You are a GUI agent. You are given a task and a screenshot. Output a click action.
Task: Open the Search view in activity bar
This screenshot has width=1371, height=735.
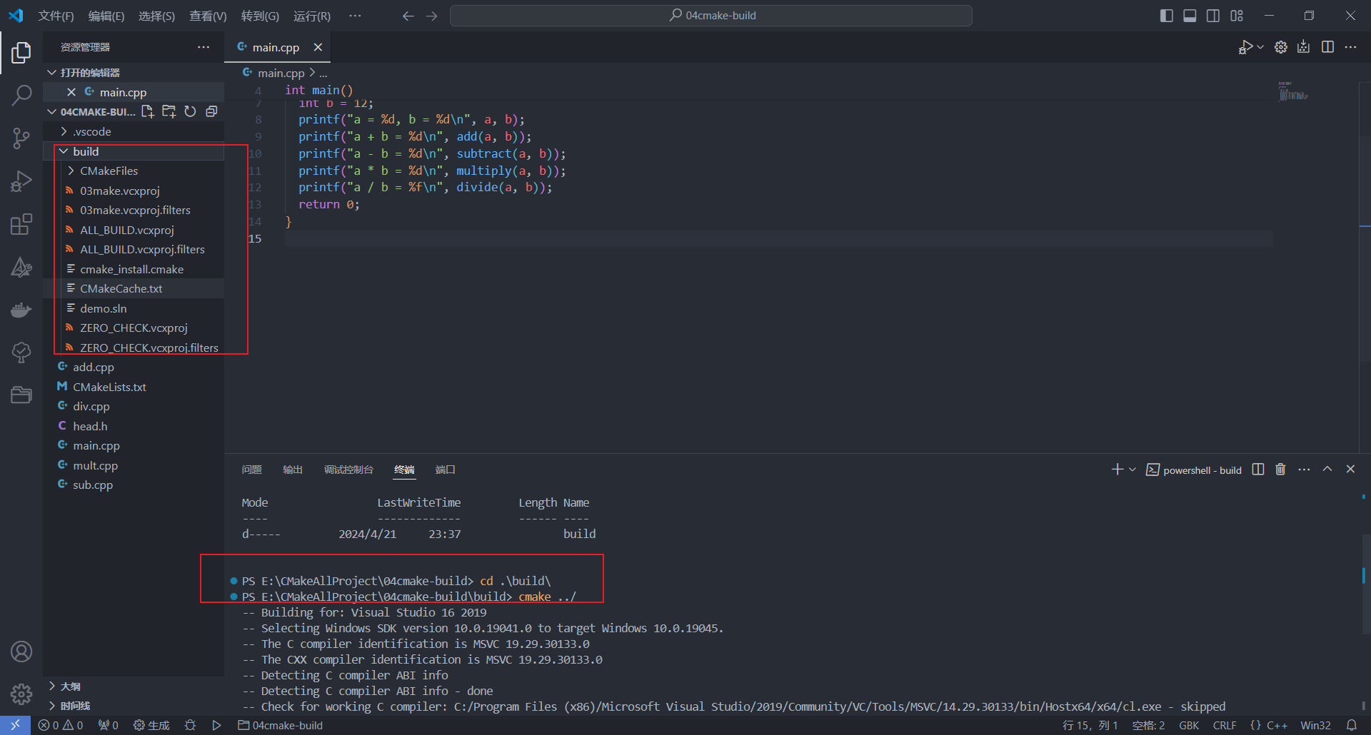click(x=21, y=95)
